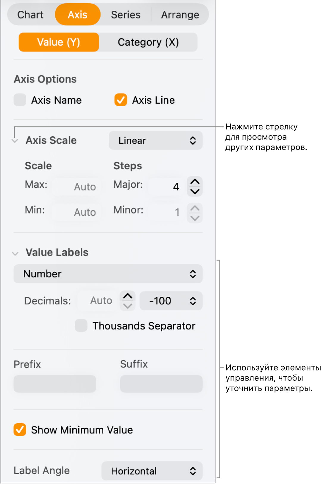Screen dimensions: 329x484
Task: Open the Arrange tab
Action: click(x=180, y=15)
